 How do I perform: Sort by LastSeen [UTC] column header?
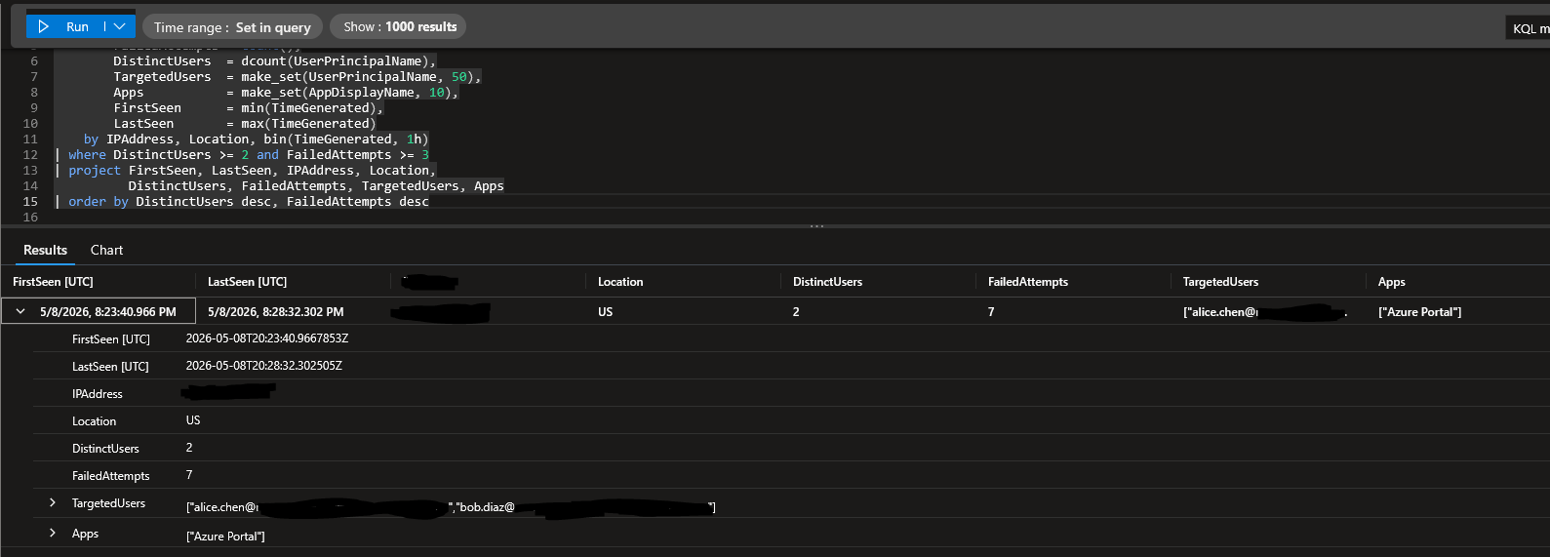(x=247, y=282)
